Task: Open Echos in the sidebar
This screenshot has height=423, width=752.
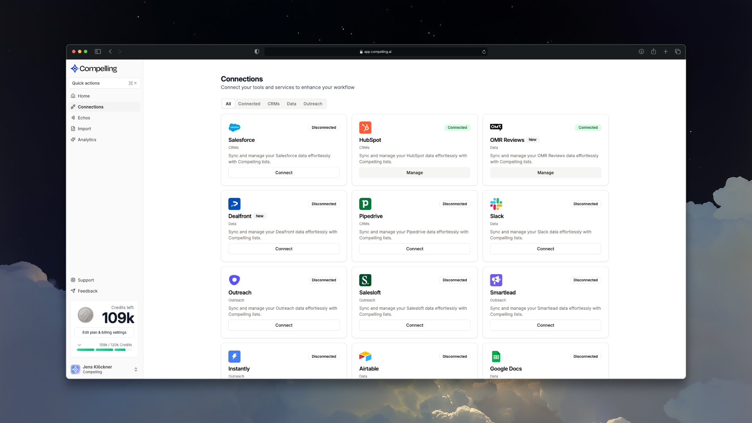Action: pyautogui.click(x=84, y=117)
